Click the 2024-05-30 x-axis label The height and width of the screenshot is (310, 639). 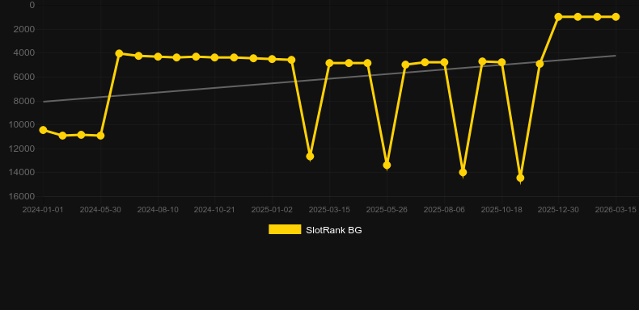100,210
